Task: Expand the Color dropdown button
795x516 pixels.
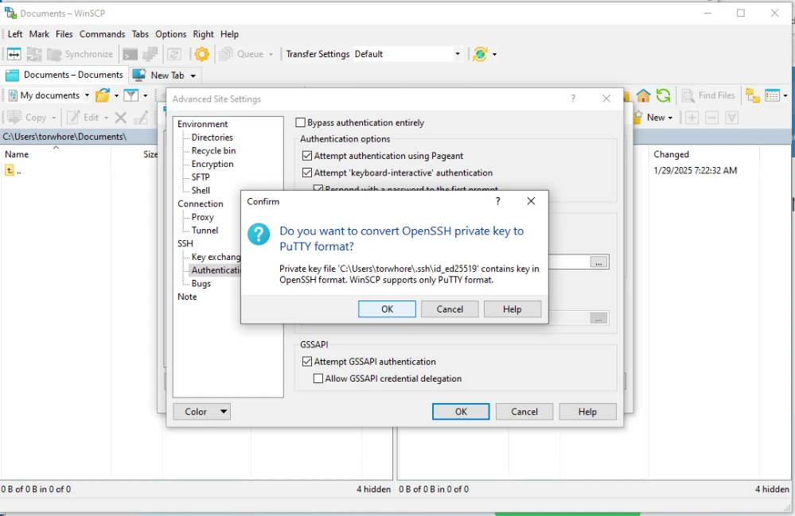Action: (224, 412)
